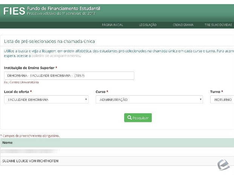Image resolution: width=234 pixels, height=175 pixels.
Task: Go to the Cronograma page
Action: click(183, 25)
